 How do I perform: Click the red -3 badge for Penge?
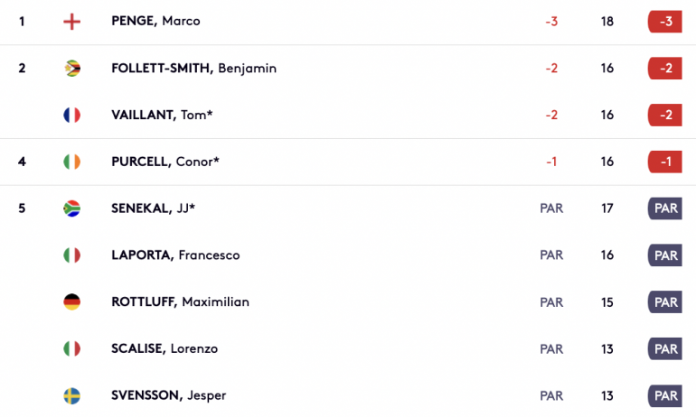point(665,22)
